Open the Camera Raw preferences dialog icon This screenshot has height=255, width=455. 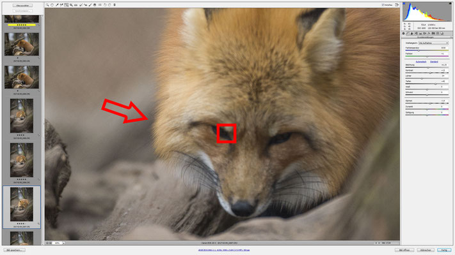[100, 5]
